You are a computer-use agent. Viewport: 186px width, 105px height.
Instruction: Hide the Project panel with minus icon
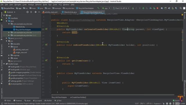pyautogui.click(x=39, y=12)
